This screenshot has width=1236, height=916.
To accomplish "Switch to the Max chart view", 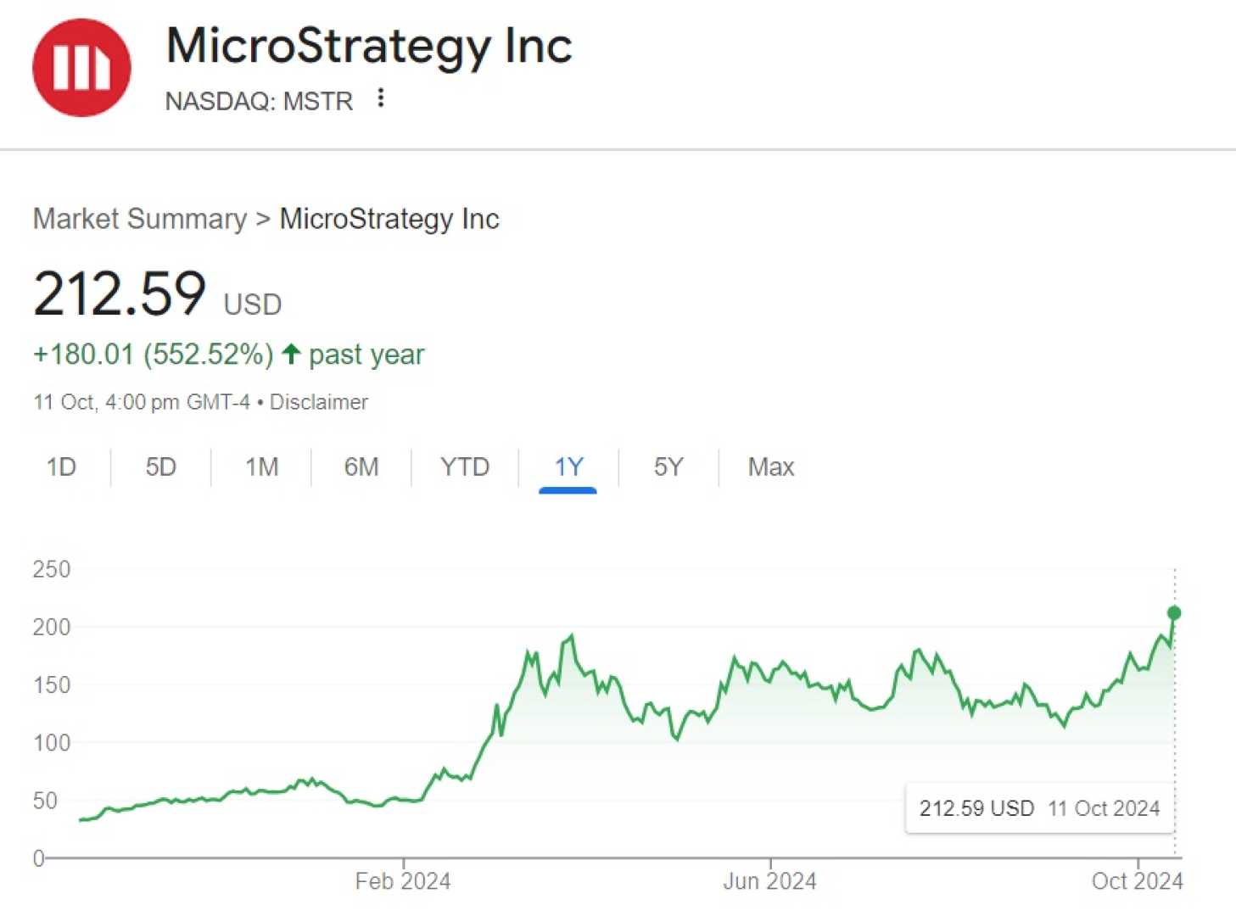I will pyautogui.click(x=769, y=467).
